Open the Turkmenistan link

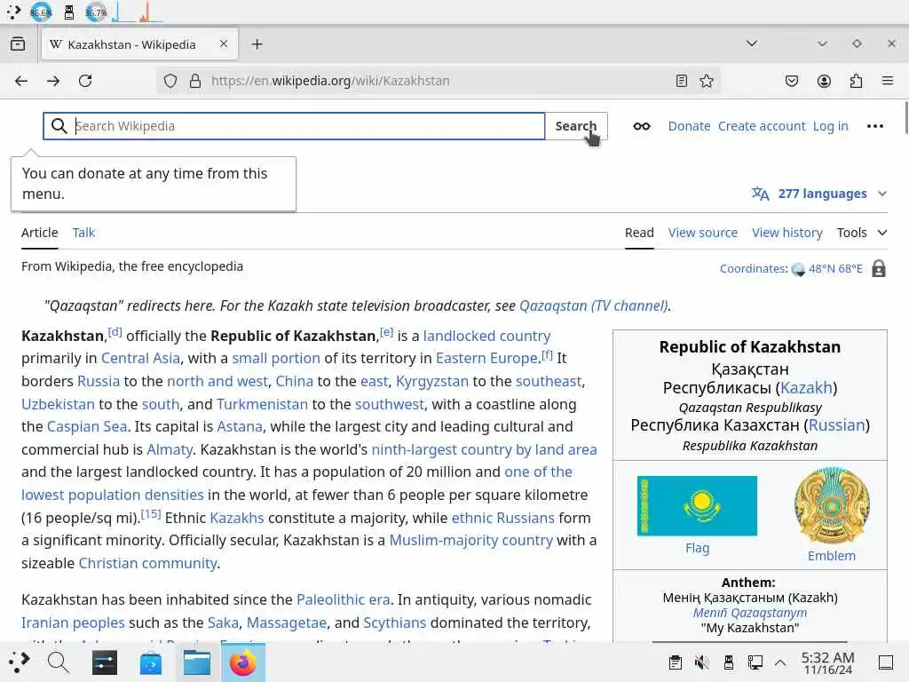tap(262, 404)
